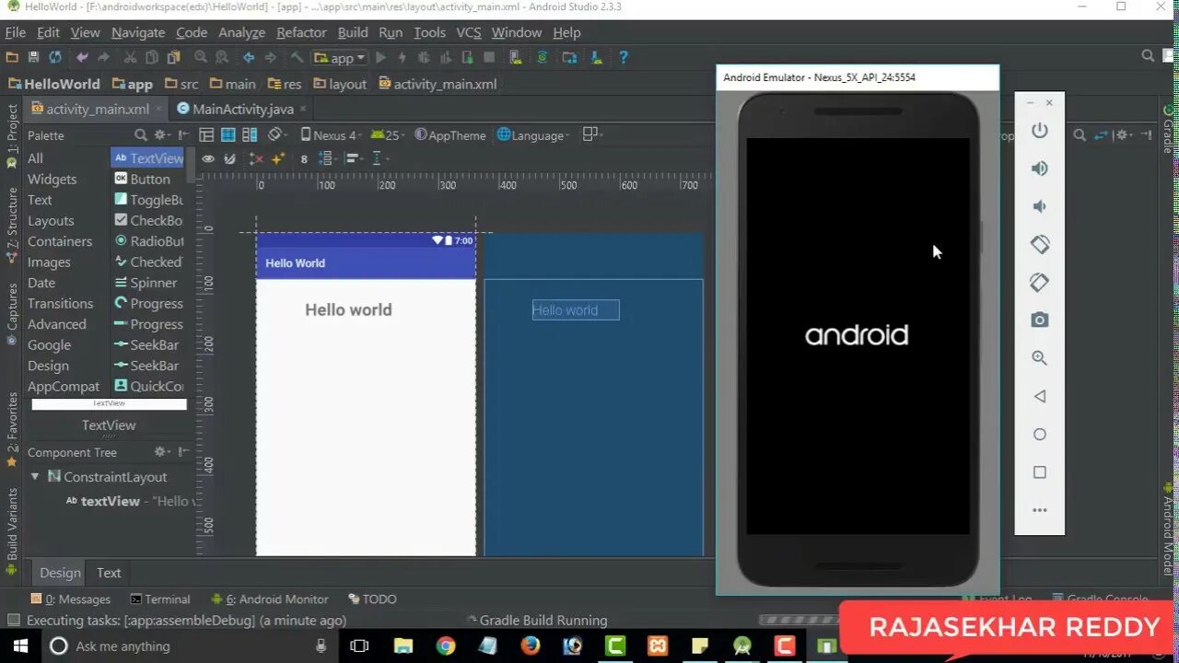Click emulator zoom magnifier icon
This screenshot has height=663, width=1179.
coord(1040,358)
